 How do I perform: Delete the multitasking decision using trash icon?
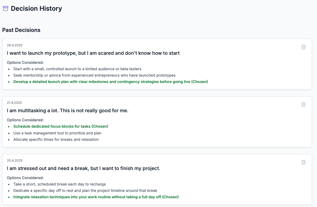[303, 105]
